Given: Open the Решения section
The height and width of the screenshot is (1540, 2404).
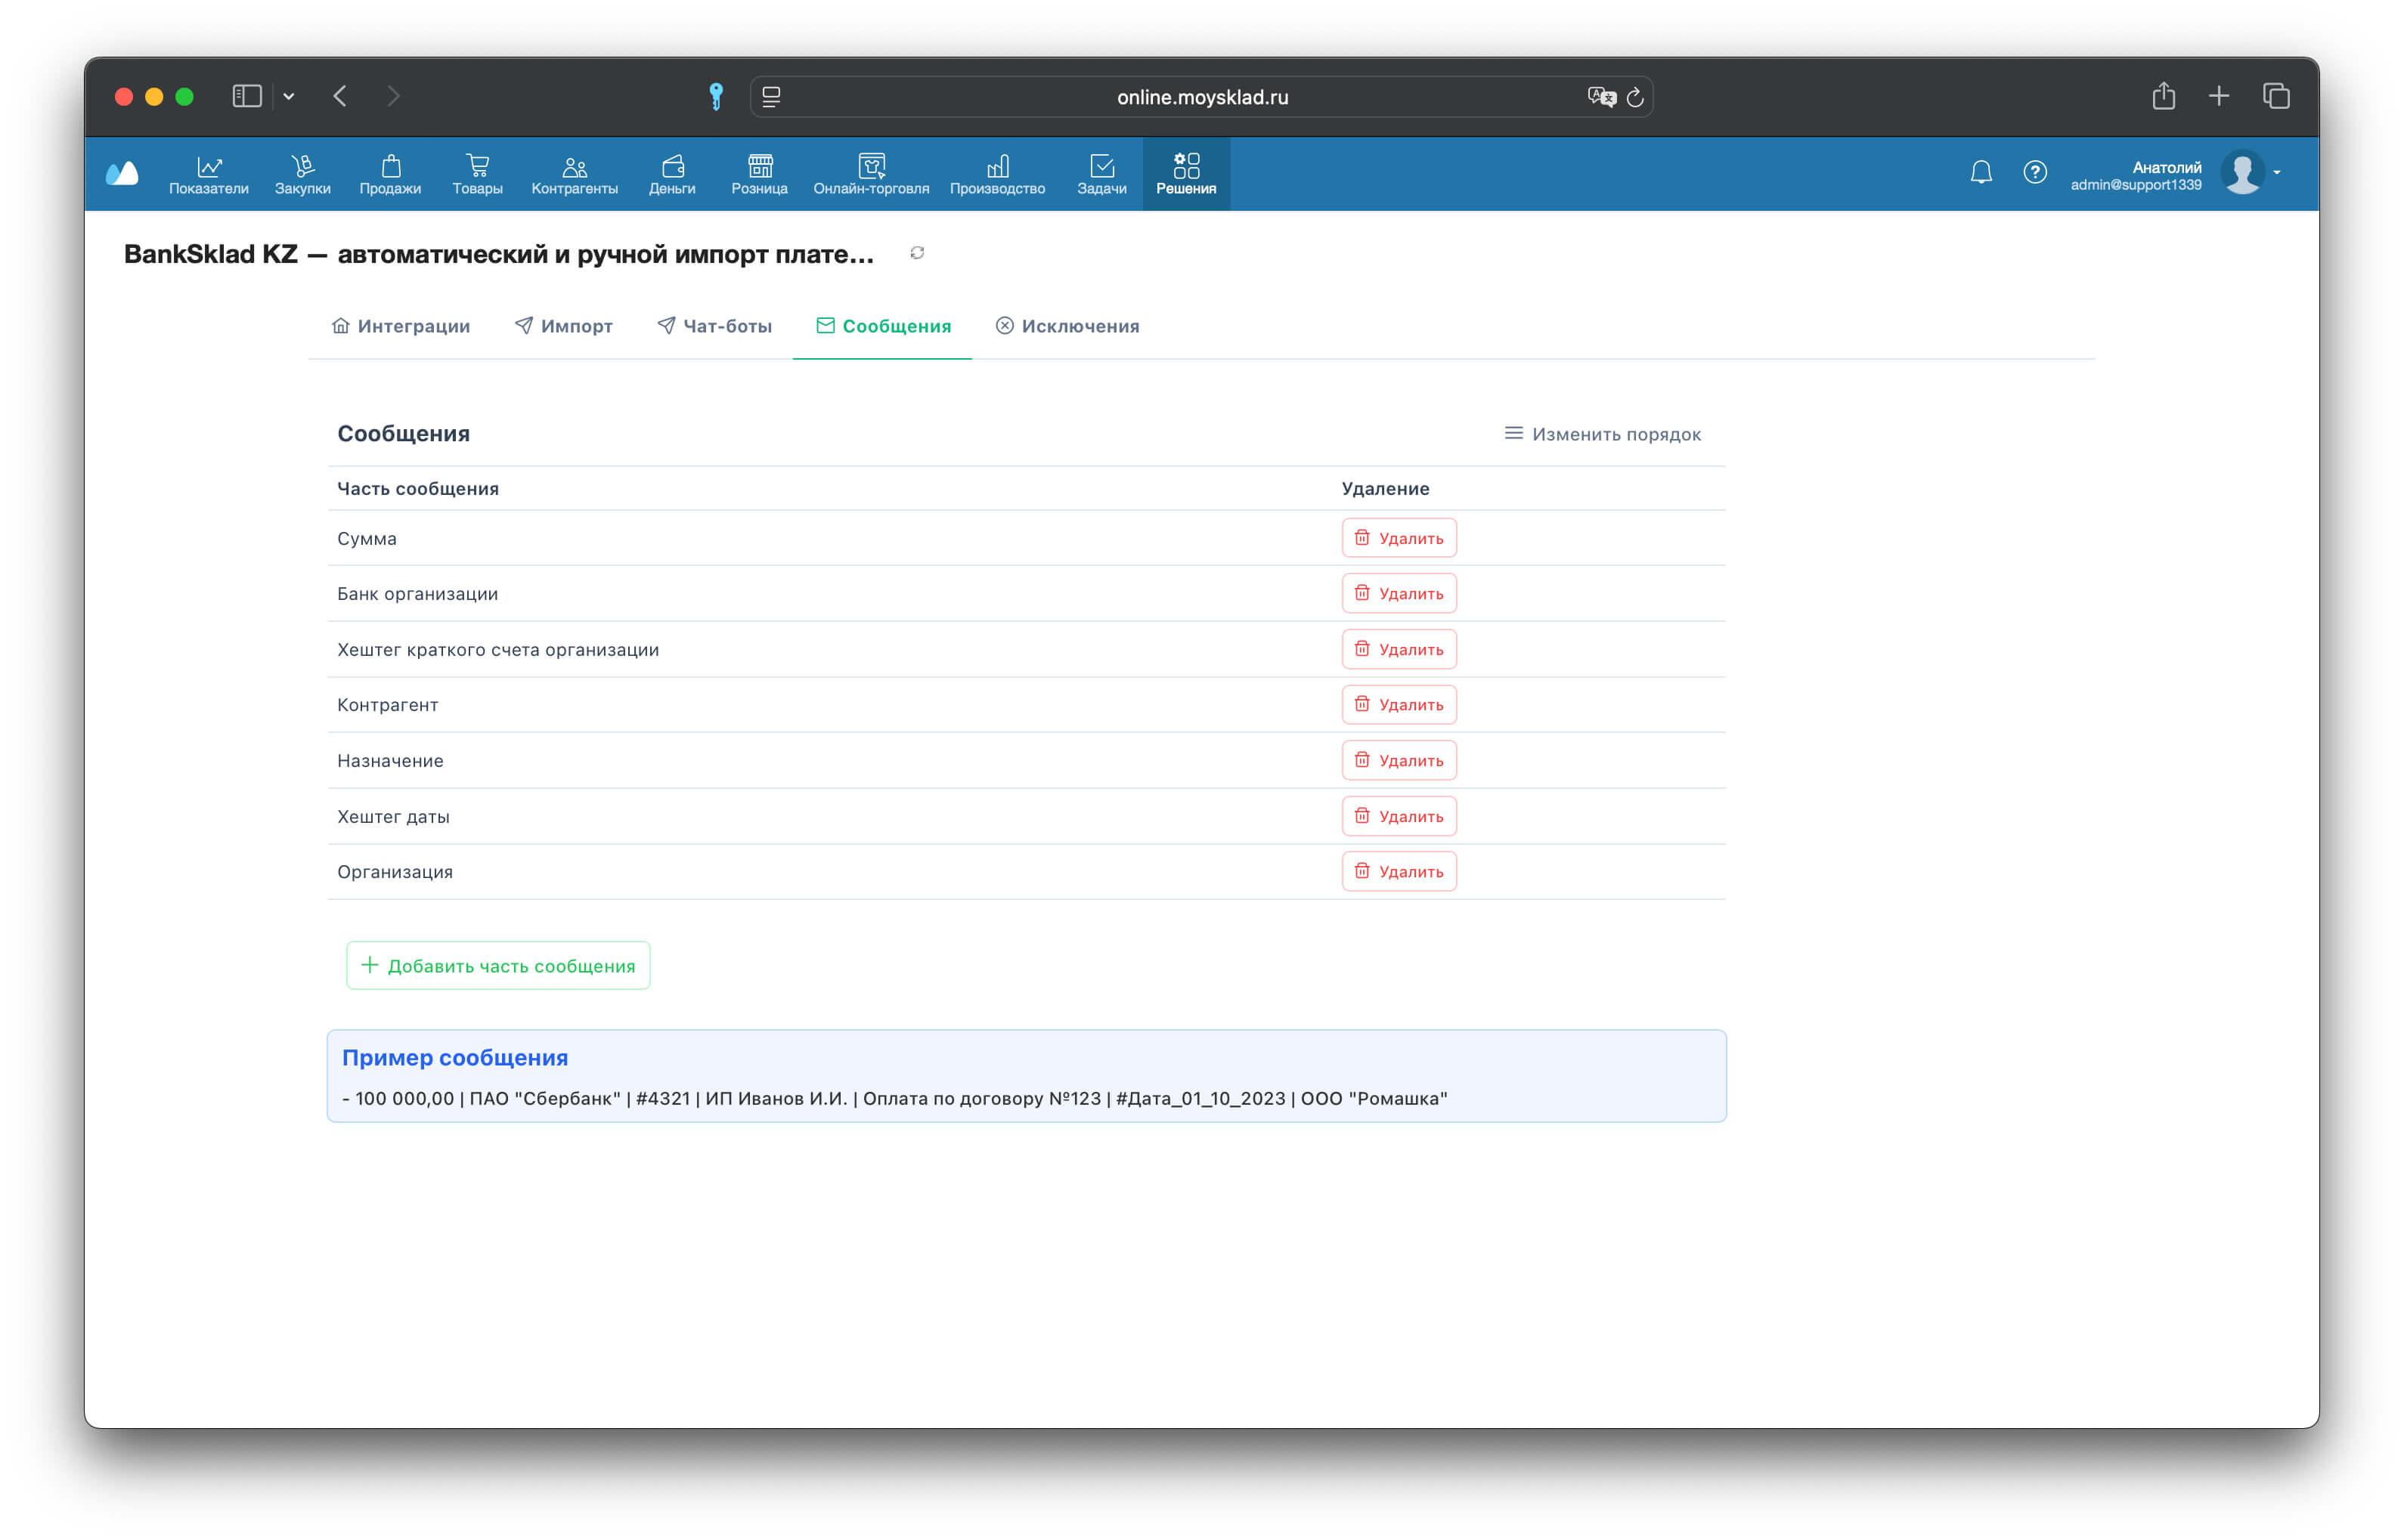Looking at the screenshot, I should point(1185,174).
